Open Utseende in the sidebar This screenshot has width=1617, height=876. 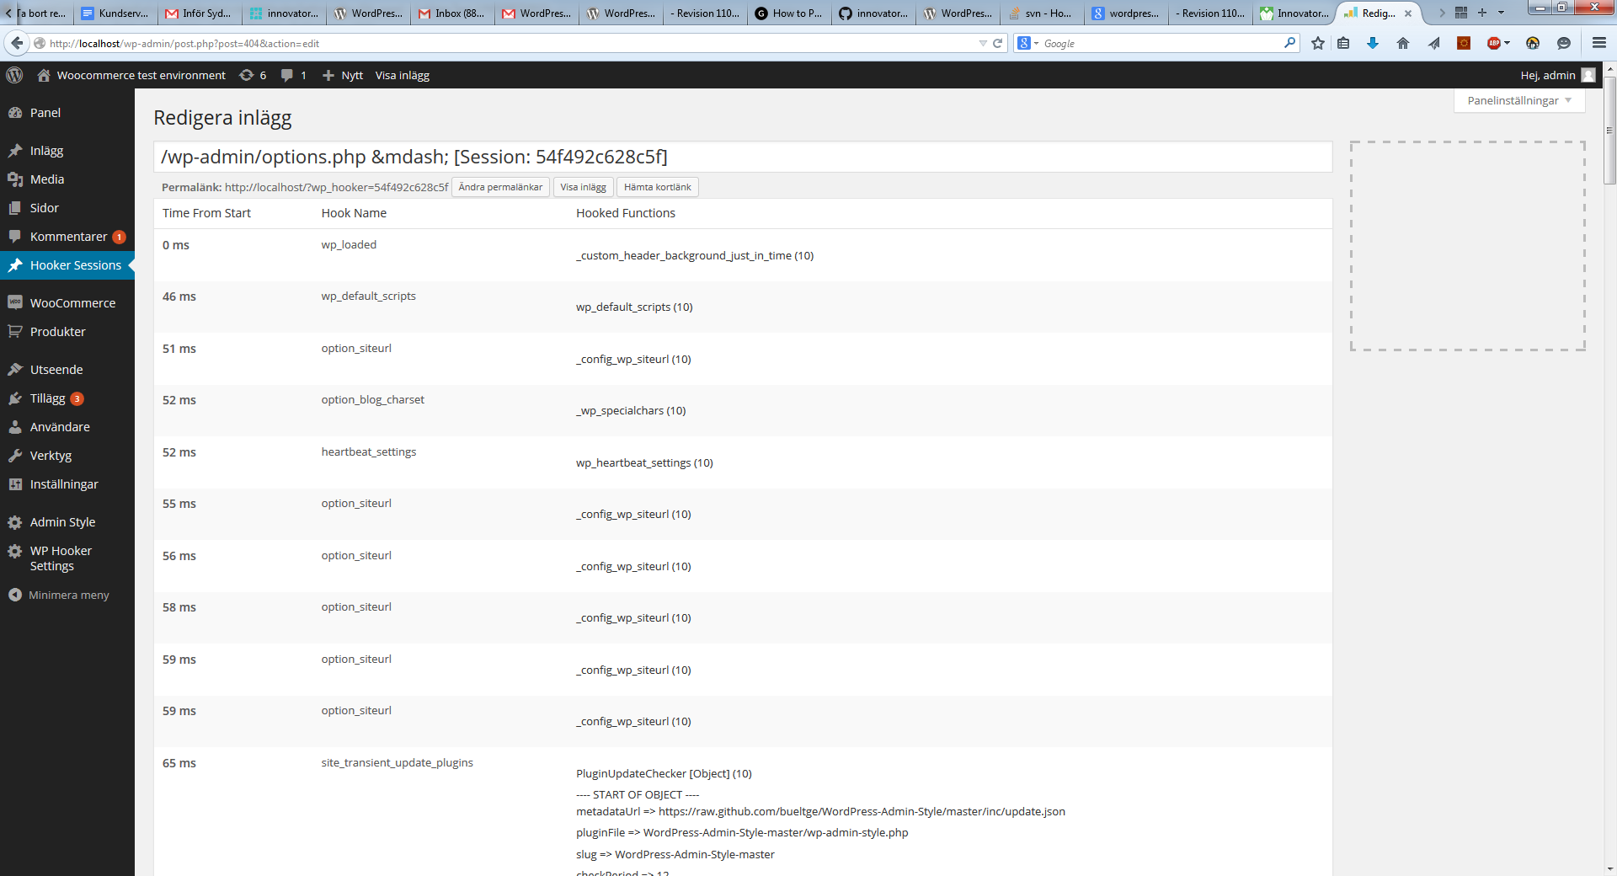click(67, 370)
